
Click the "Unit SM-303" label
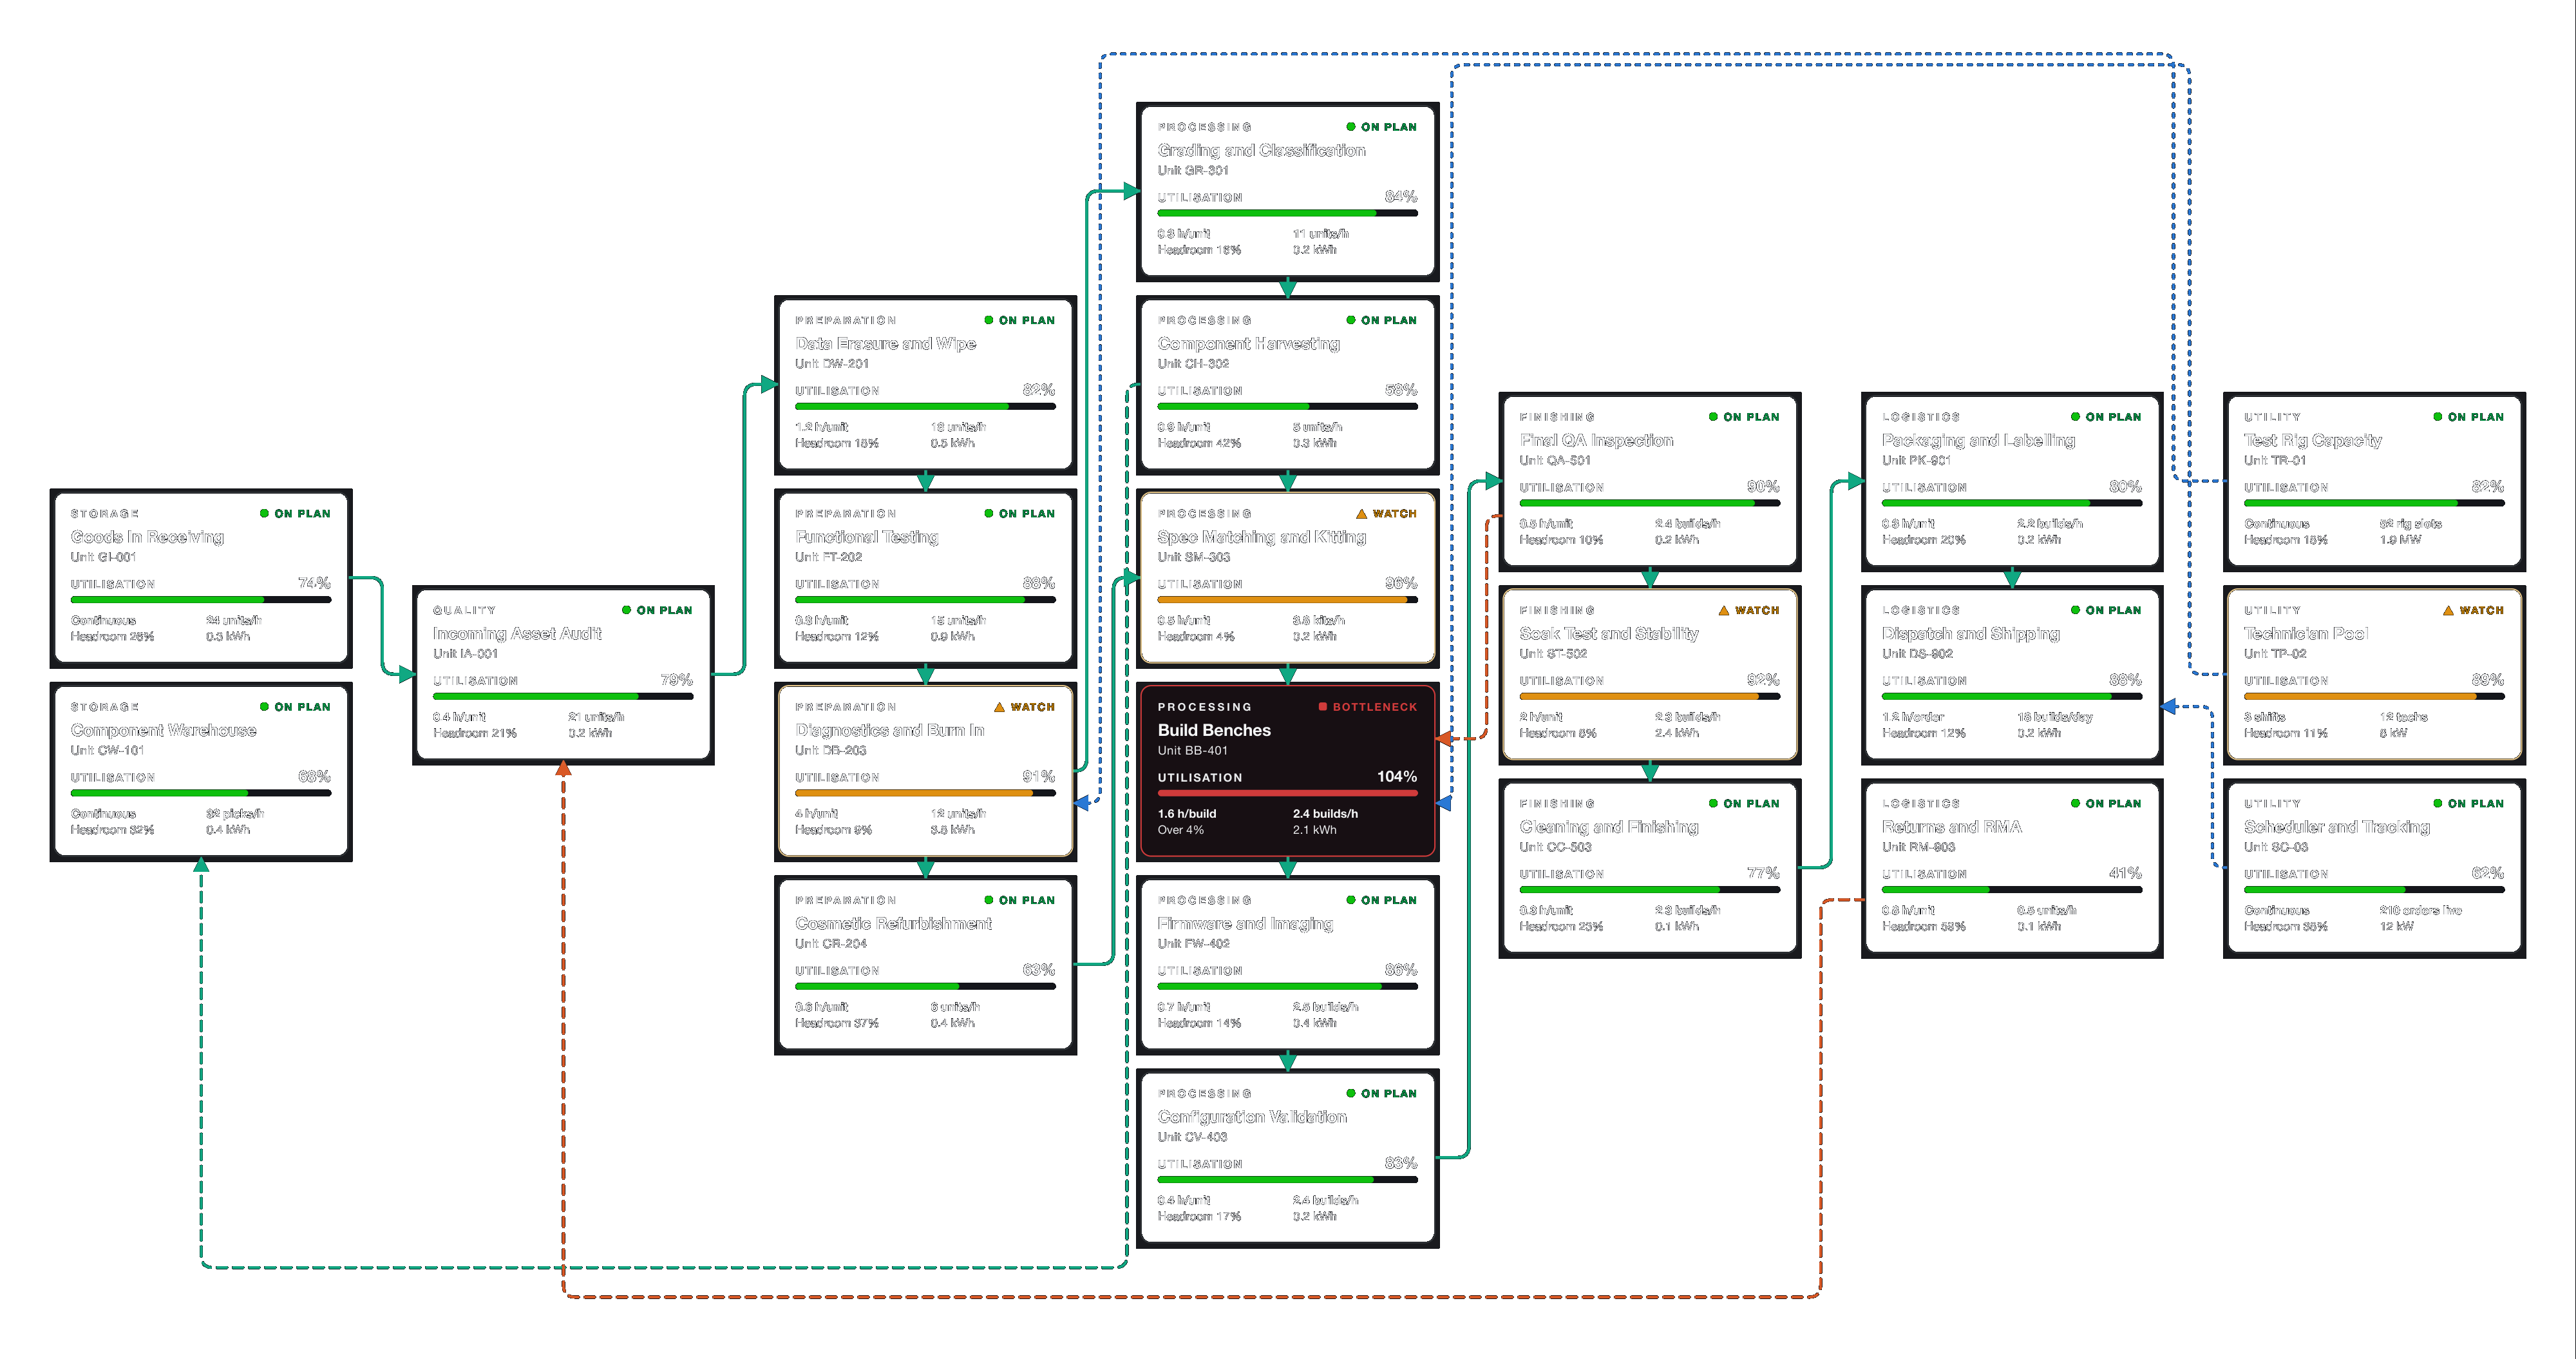pos(1193,557)
